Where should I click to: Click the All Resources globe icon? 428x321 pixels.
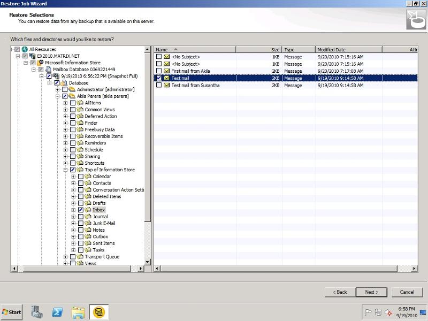click(25, 49)
